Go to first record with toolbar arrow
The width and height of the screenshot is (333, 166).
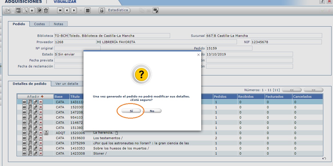click(x=60, y=10)
